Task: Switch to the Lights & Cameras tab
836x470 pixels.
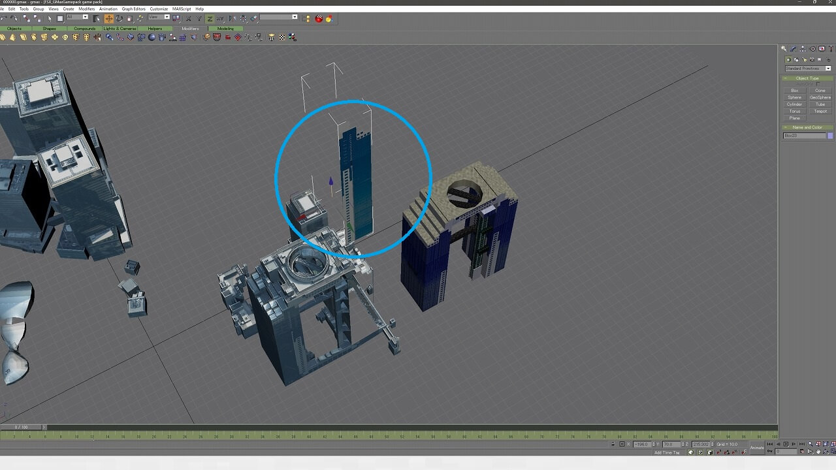Action: point(120,29)
